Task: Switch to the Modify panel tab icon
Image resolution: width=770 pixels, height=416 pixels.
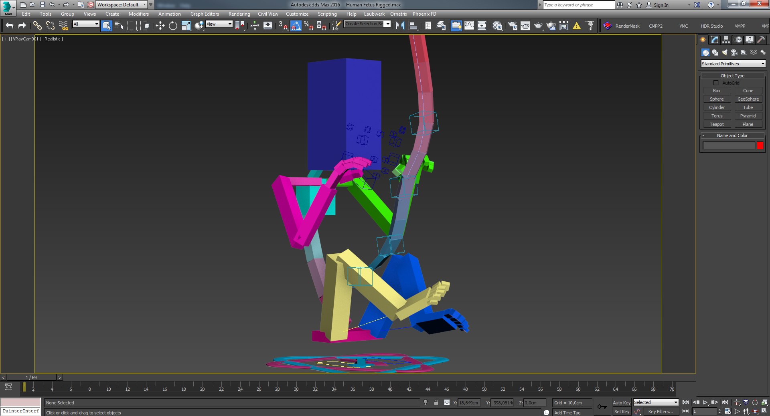Action: coord(714,40)
